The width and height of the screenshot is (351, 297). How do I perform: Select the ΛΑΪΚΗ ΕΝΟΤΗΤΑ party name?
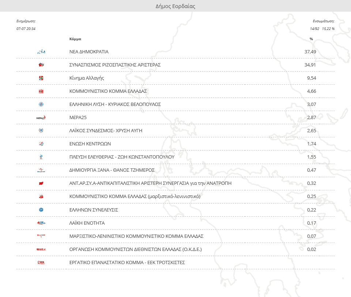point(87,223)
